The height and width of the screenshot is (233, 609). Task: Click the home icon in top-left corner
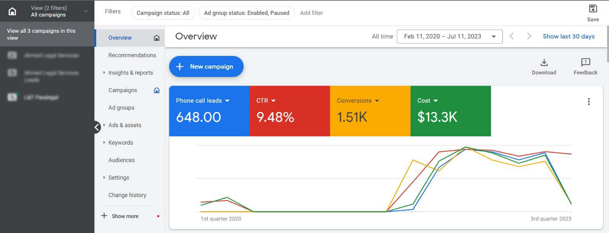coord(12,11)
